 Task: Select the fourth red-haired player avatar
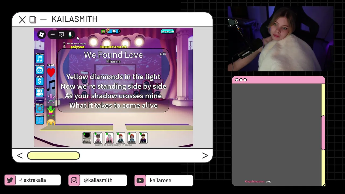click(120, 138)
